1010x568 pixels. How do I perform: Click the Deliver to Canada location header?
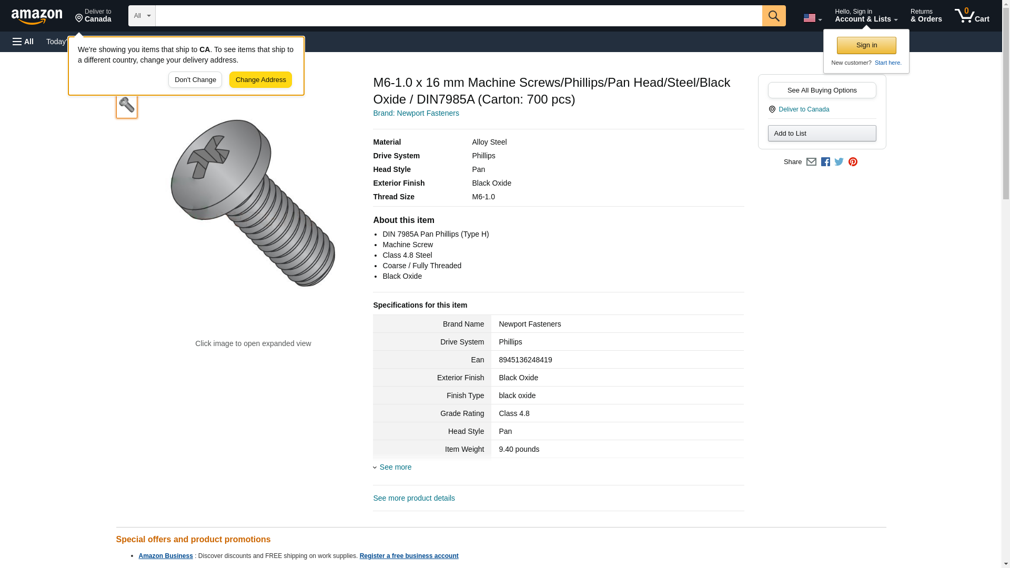click(93, 16)
